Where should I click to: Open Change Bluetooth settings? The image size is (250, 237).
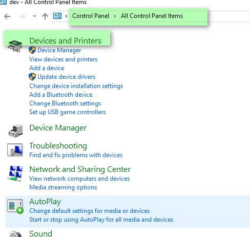(65, 103)
